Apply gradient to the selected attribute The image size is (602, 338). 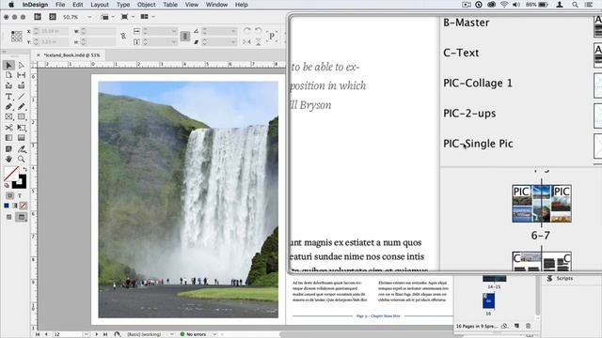point(15,206)
